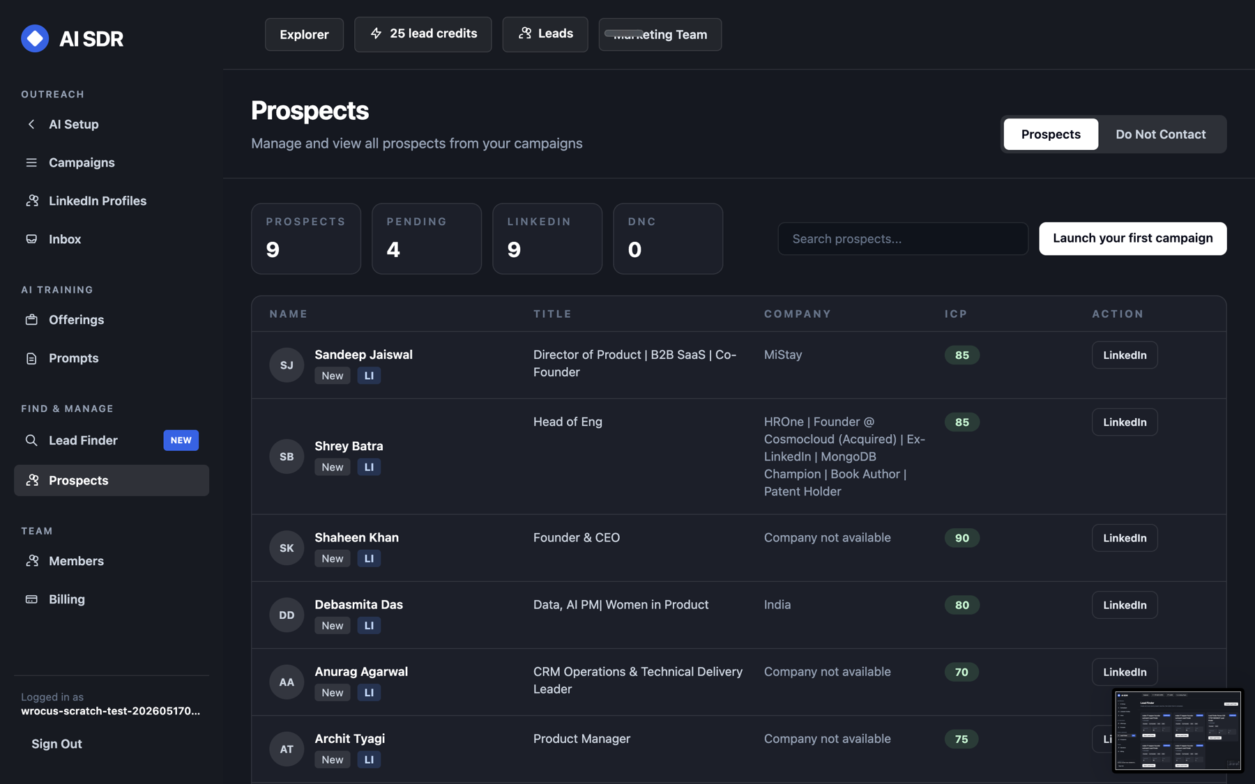Click the LI badge under Shrey Batra
This screenshot has height=784, width=1255.
[369, 467]
